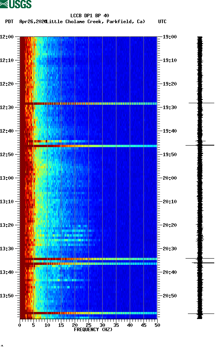Click the 13:20 PDT time label
Viewport: 217px width, 350px height.
pyautogui.click(x=7, y=225)
